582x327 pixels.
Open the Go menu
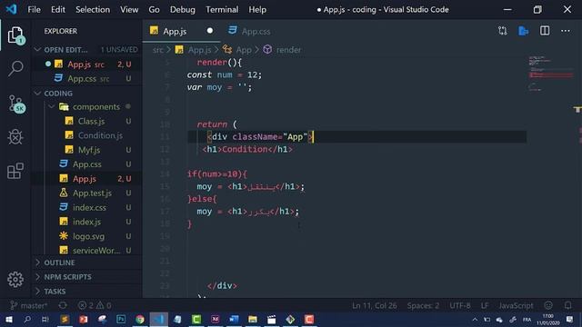point(154,10)
